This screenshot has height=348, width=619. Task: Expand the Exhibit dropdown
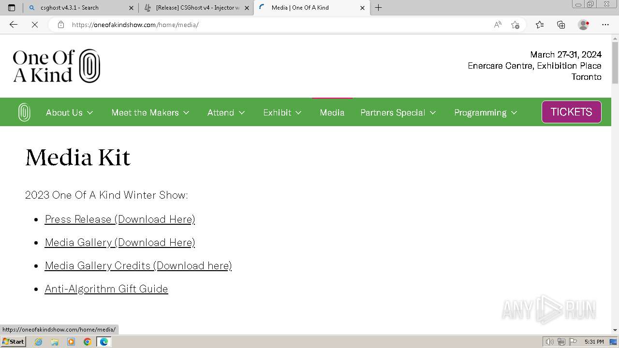[282, 112]
